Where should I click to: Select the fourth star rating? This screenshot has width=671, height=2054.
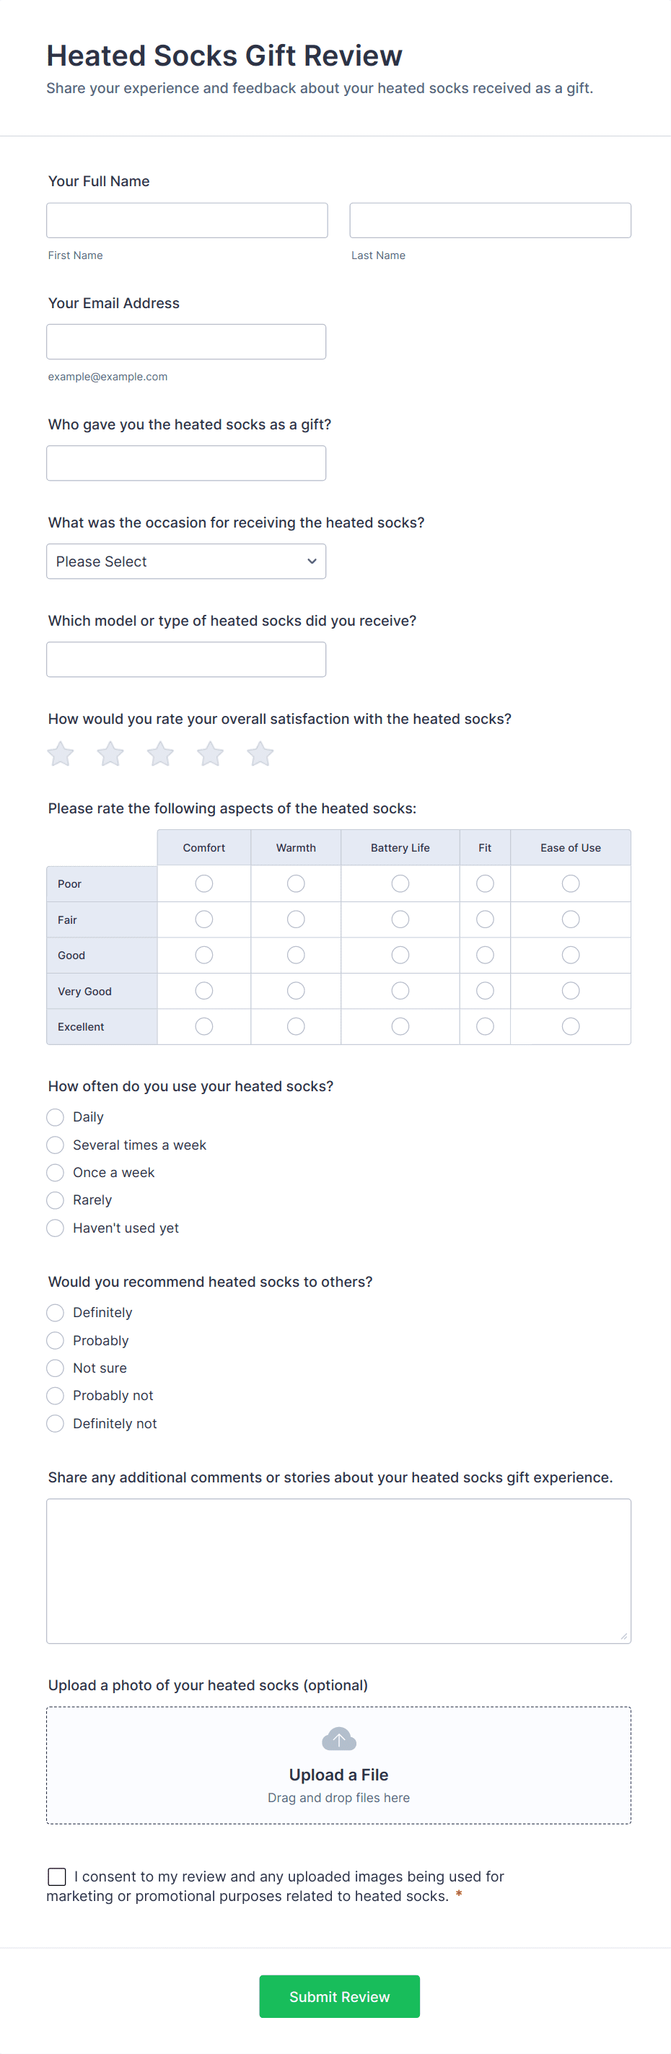click(x=209, y=753)
